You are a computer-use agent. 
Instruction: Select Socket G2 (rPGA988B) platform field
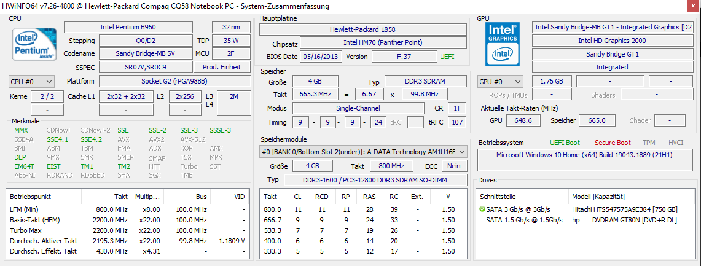click(175, 81)
